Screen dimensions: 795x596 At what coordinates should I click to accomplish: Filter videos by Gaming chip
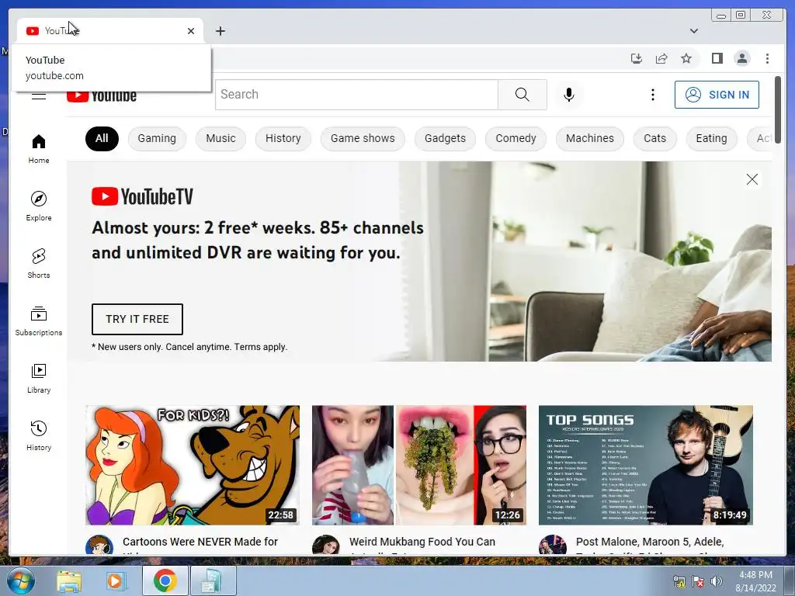pyautogui.click(x=157, y=138)
